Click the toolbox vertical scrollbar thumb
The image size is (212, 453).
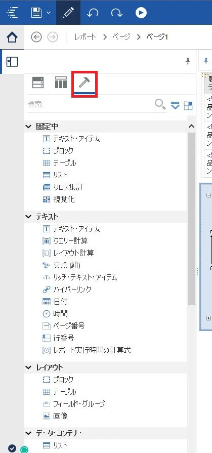click(191, 218)
